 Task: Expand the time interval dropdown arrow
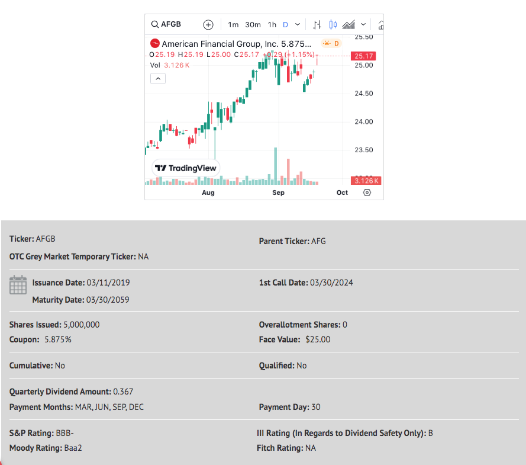(x=298, y=24)
